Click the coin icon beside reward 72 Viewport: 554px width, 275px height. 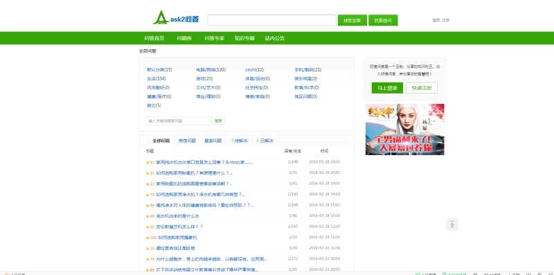click(148, 195)
